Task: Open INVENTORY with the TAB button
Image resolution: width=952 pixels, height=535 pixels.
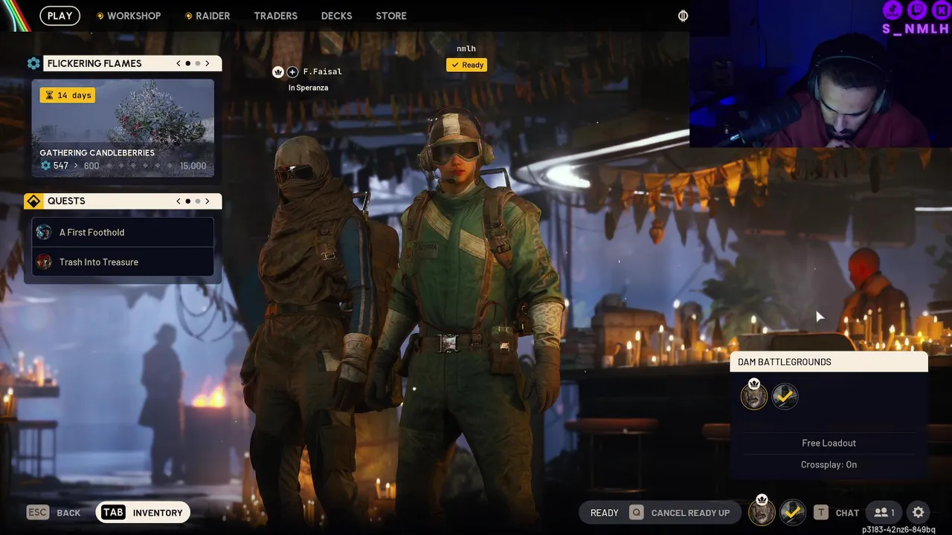Action: tap(144, 513)
